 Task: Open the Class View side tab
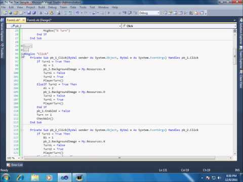[x=241, y=79]
